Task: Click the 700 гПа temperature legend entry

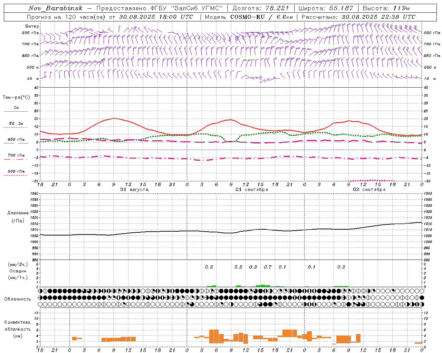Action: tap(16, 155)
